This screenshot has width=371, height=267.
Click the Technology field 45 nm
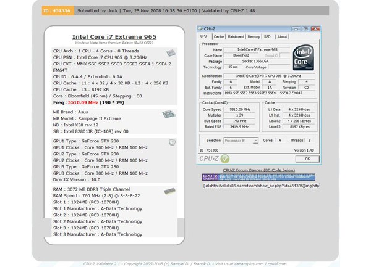232,67
